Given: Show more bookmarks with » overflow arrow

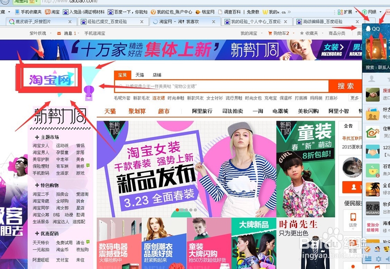Looking at the screenshot, I should pyautogui.click(x=289, y=12).
